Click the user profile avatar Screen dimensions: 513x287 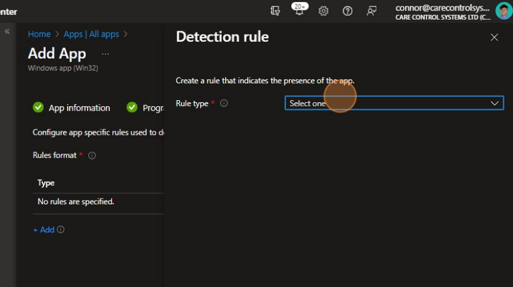click(x=503, y=11)
